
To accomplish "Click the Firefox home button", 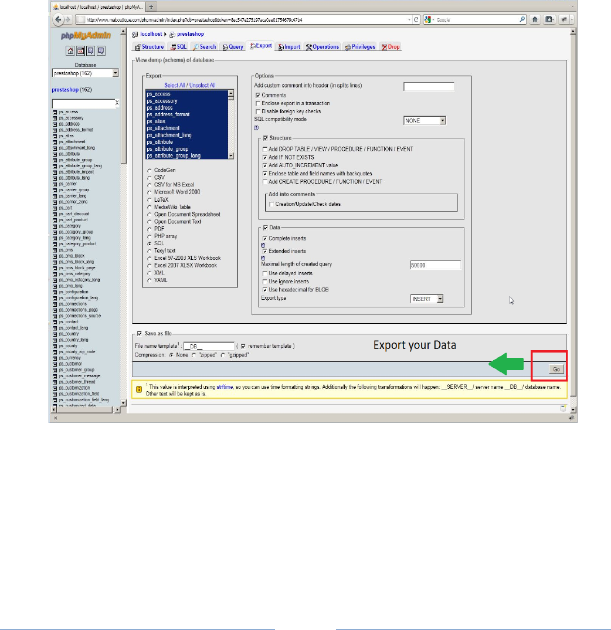I will click(x=535, y=19).
